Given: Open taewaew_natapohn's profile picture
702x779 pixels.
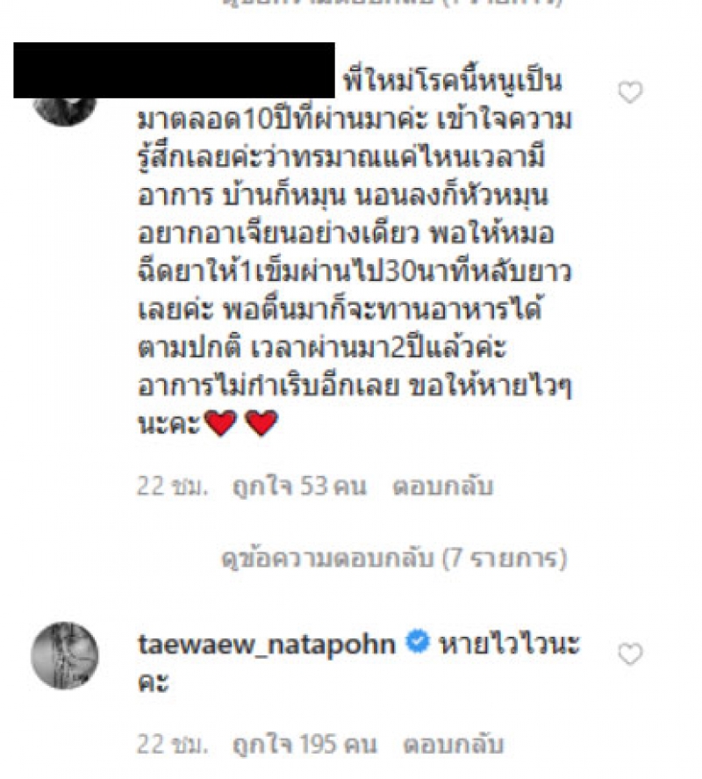Looking at the screenshot, I should (x=65, y=655).
